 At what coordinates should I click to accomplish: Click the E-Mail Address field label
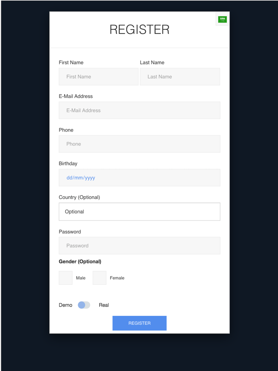coord(75,96)
